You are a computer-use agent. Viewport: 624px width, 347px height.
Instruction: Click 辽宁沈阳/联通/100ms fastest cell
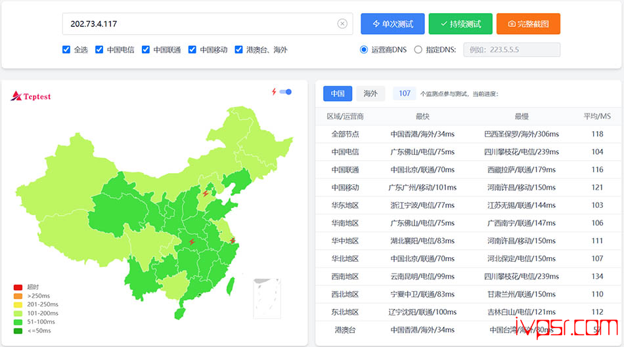pos(422,312)
